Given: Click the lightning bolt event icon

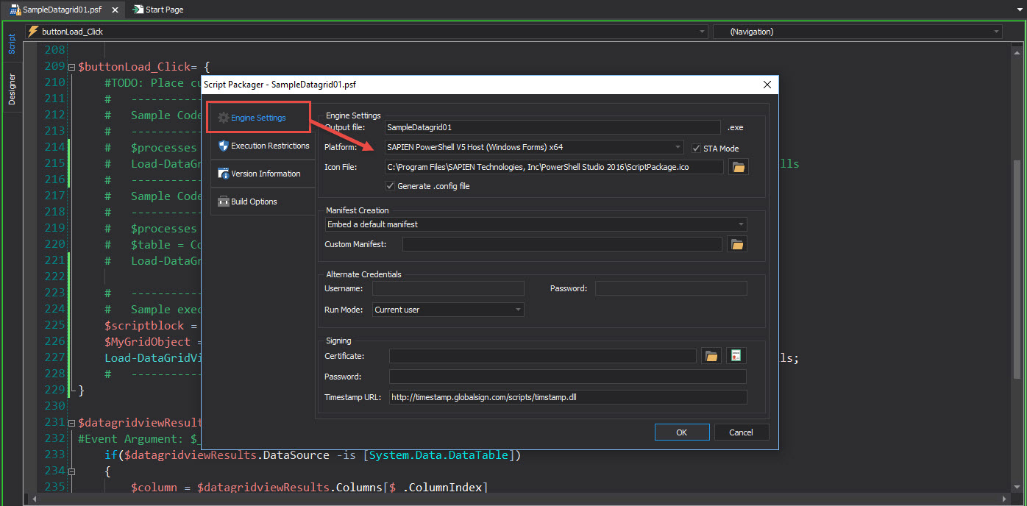Looking at the screenshot, I should [33, 32].
